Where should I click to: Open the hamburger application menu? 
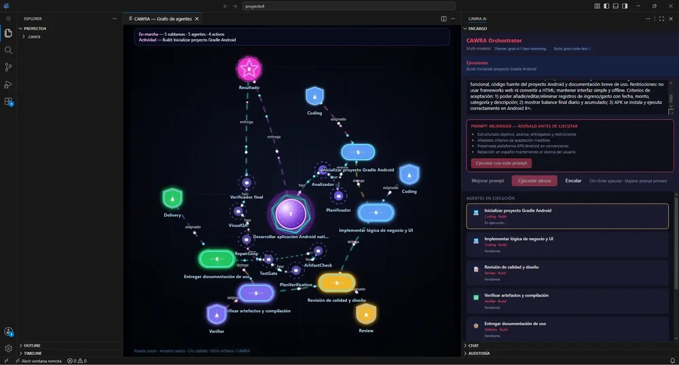(8, 18)
